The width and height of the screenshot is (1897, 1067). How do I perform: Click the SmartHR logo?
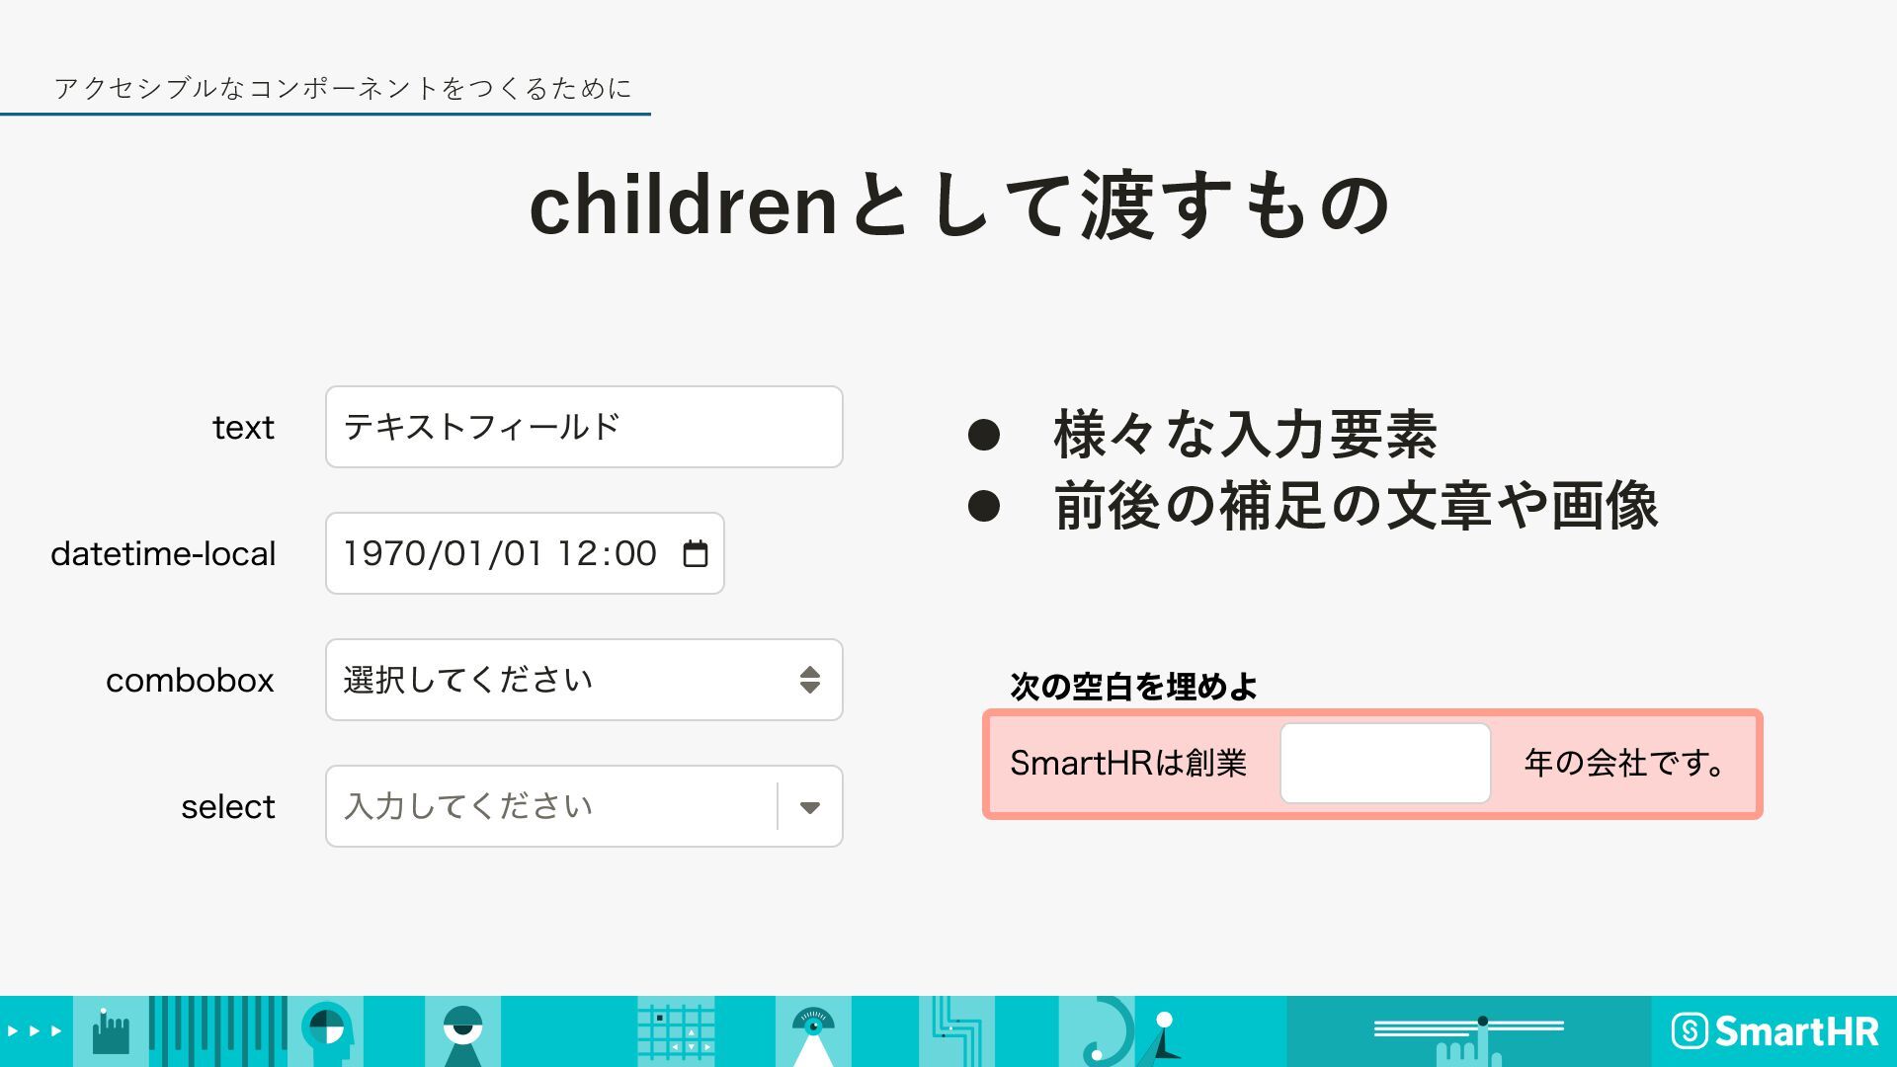[x=1774, y=1031]
